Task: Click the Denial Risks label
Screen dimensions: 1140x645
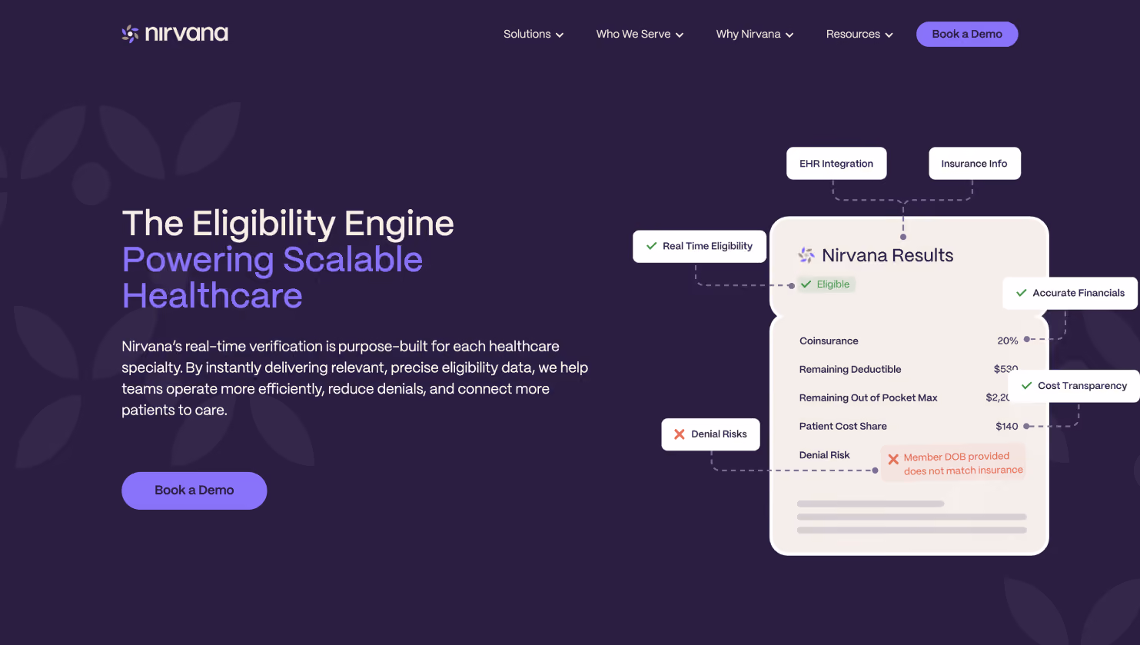Action: pos(719,434)
